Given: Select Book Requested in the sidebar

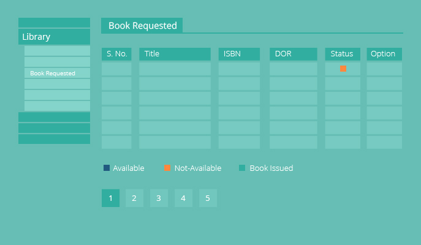Looking at the screenshot, I should click(57, 73).
